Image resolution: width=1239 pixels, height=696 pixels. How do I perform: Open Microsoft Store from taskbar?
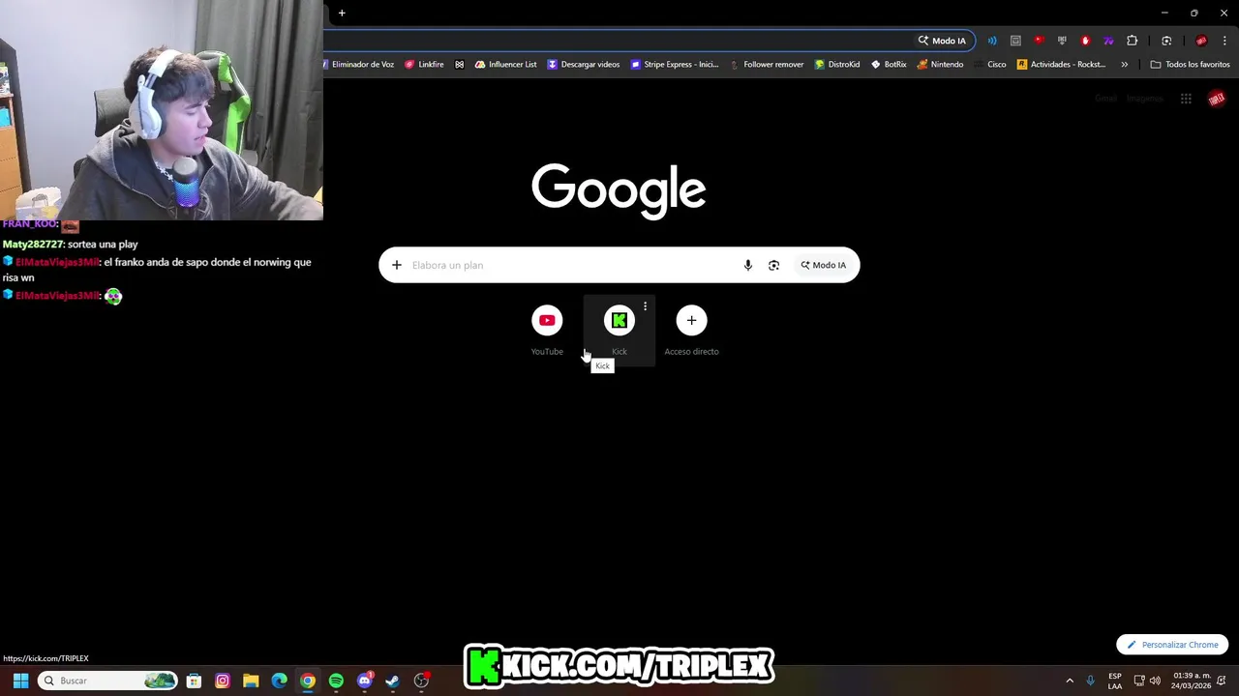click(194, 681)
